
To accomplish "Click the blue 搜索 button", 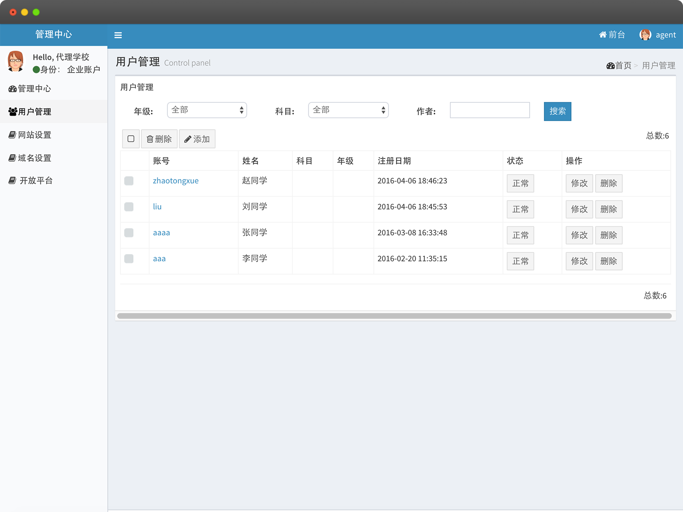I will pos(557,111).
